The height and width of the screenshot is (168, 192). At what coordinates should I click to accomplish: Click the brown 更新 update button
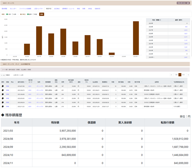(42, 14)
